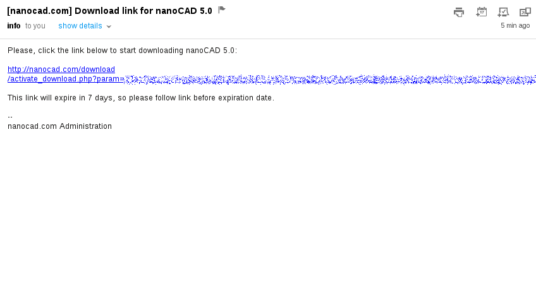Image resolution: width=536 pixels, height=300 pixels.
Task: Open message in a new window
Action: click(525, 12)
